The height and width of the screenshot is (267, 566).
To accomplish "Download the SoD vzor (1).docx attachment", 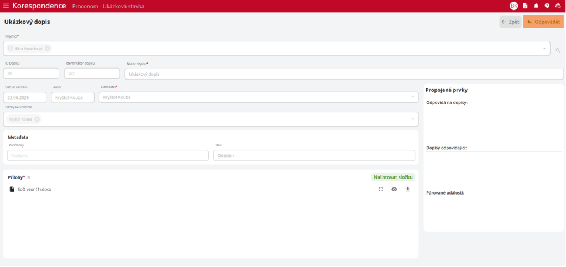I will (408, 189).
